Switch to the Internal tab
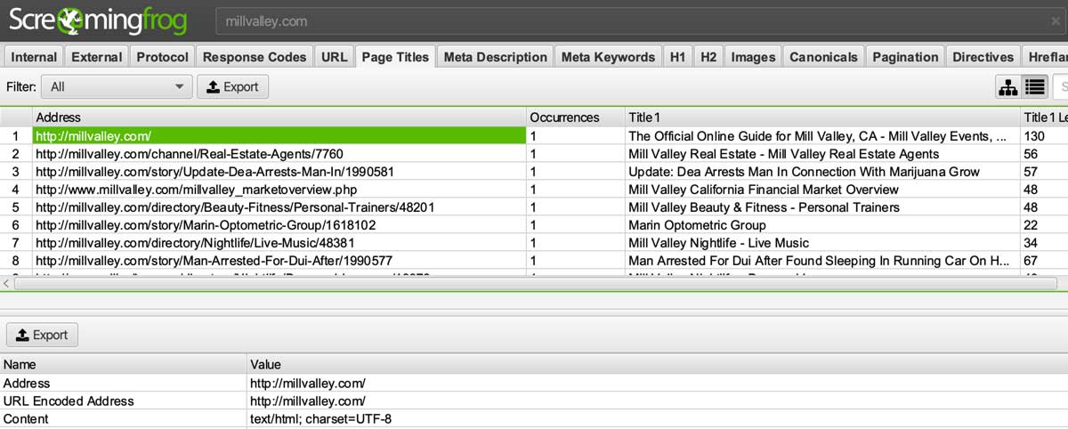Screen dimensions: 1068x429 click(34, 57)
